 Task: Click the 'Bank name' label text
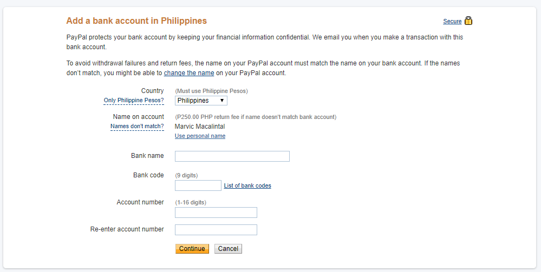click(147, 156)
